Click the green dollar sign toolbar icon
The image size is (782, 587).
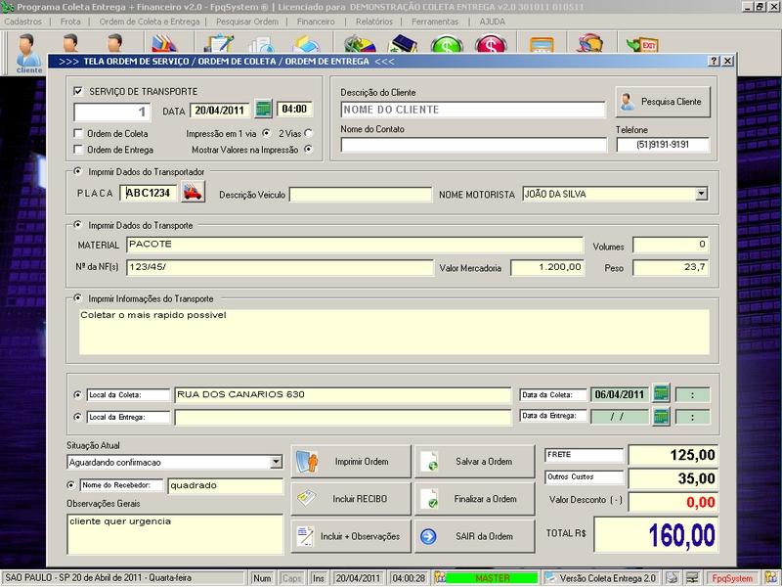446,46
